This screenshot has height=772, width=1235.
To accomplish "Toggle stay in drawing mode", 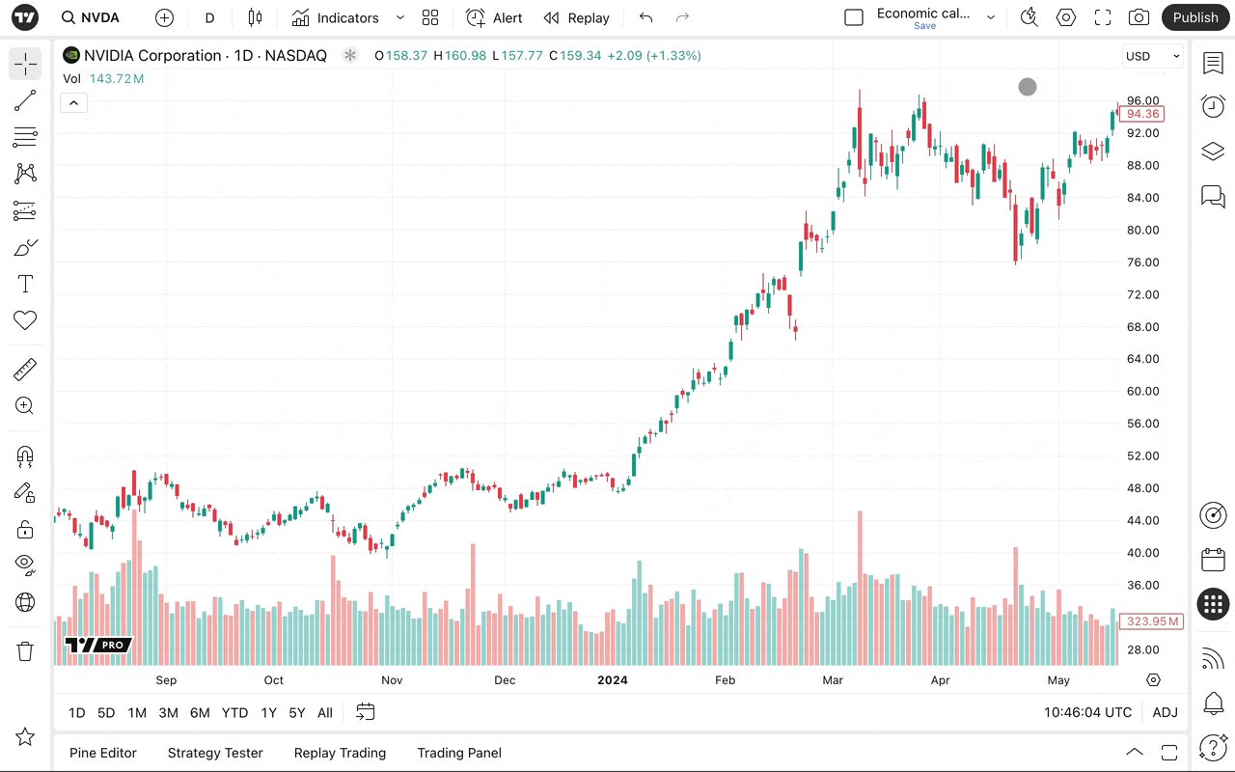I will 25,492.
